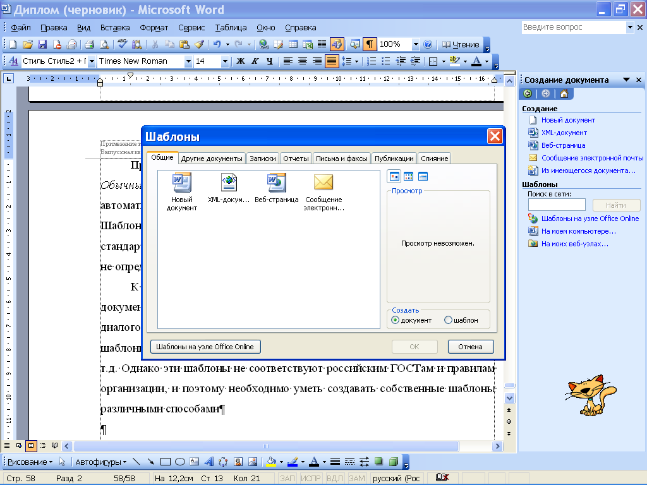This screenshot has height=485, width=647.
Task: Apply numbered list from Formatting toolbar
Action: point(372,61)
